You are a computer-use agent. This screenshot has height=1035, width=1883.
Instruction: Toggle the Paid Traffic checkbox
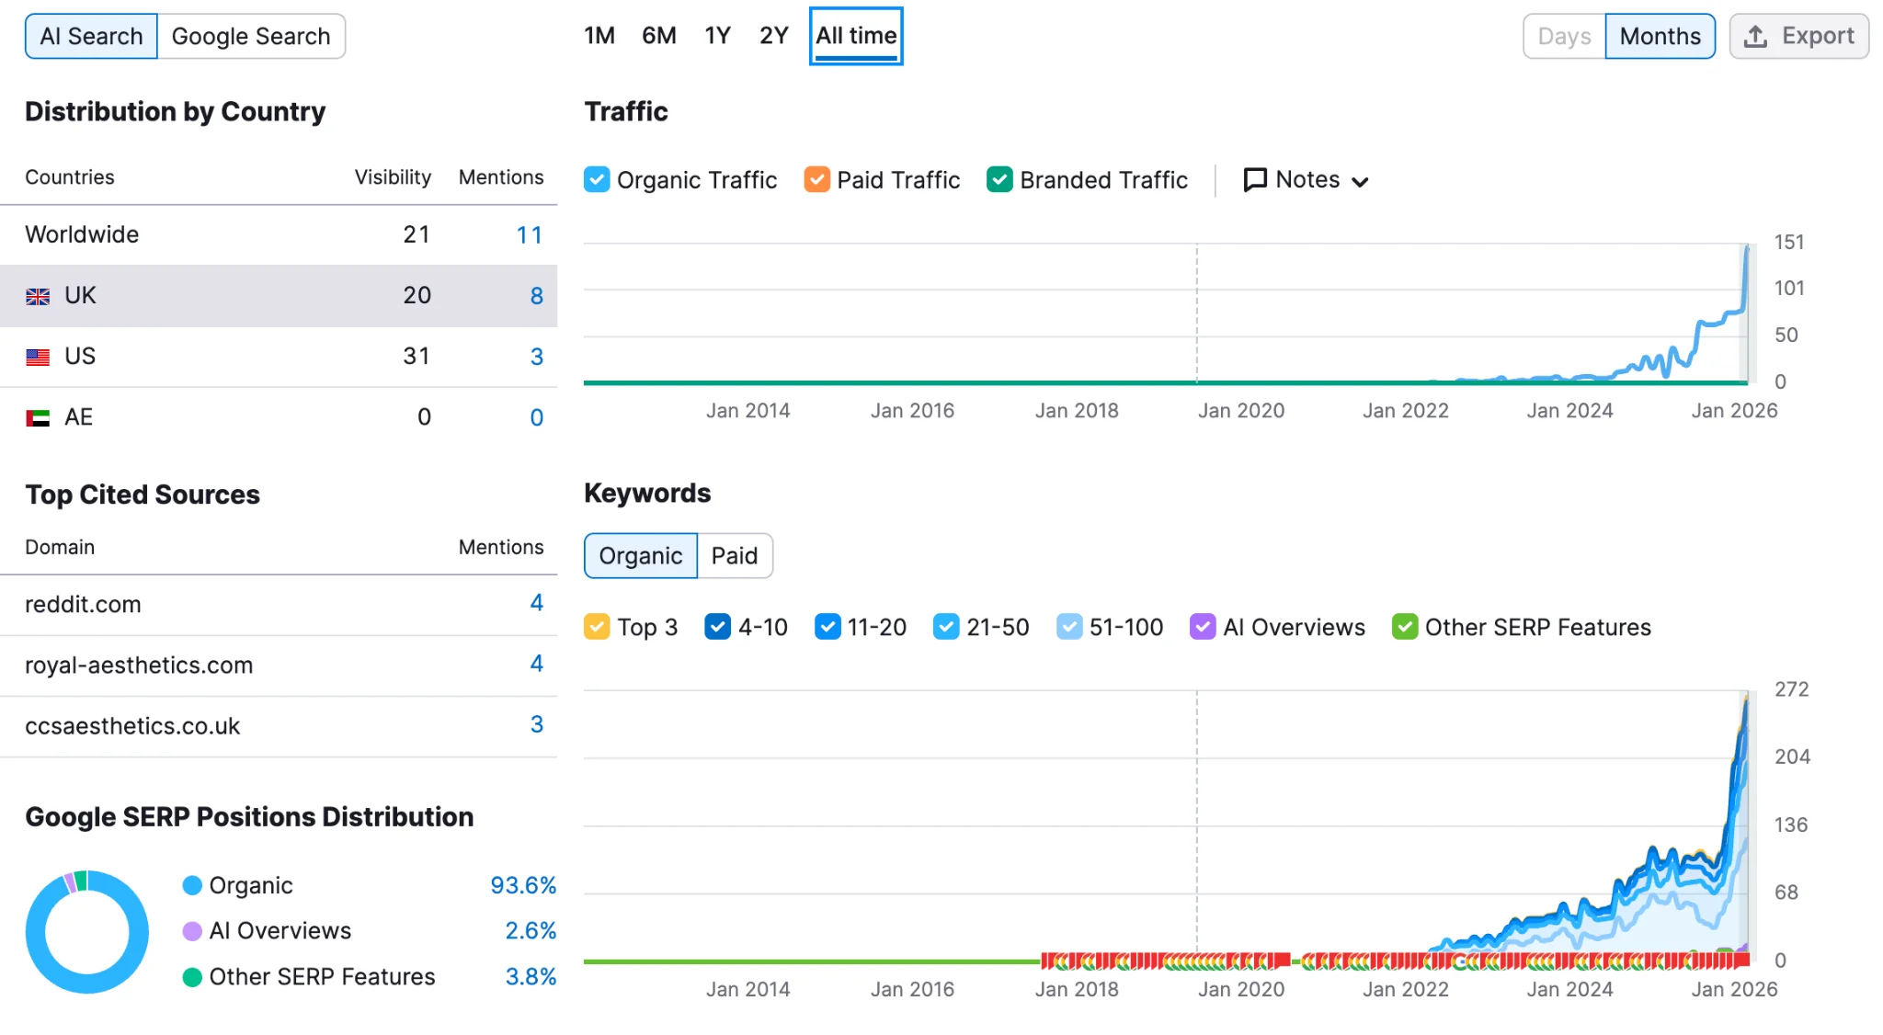[816, 179]
